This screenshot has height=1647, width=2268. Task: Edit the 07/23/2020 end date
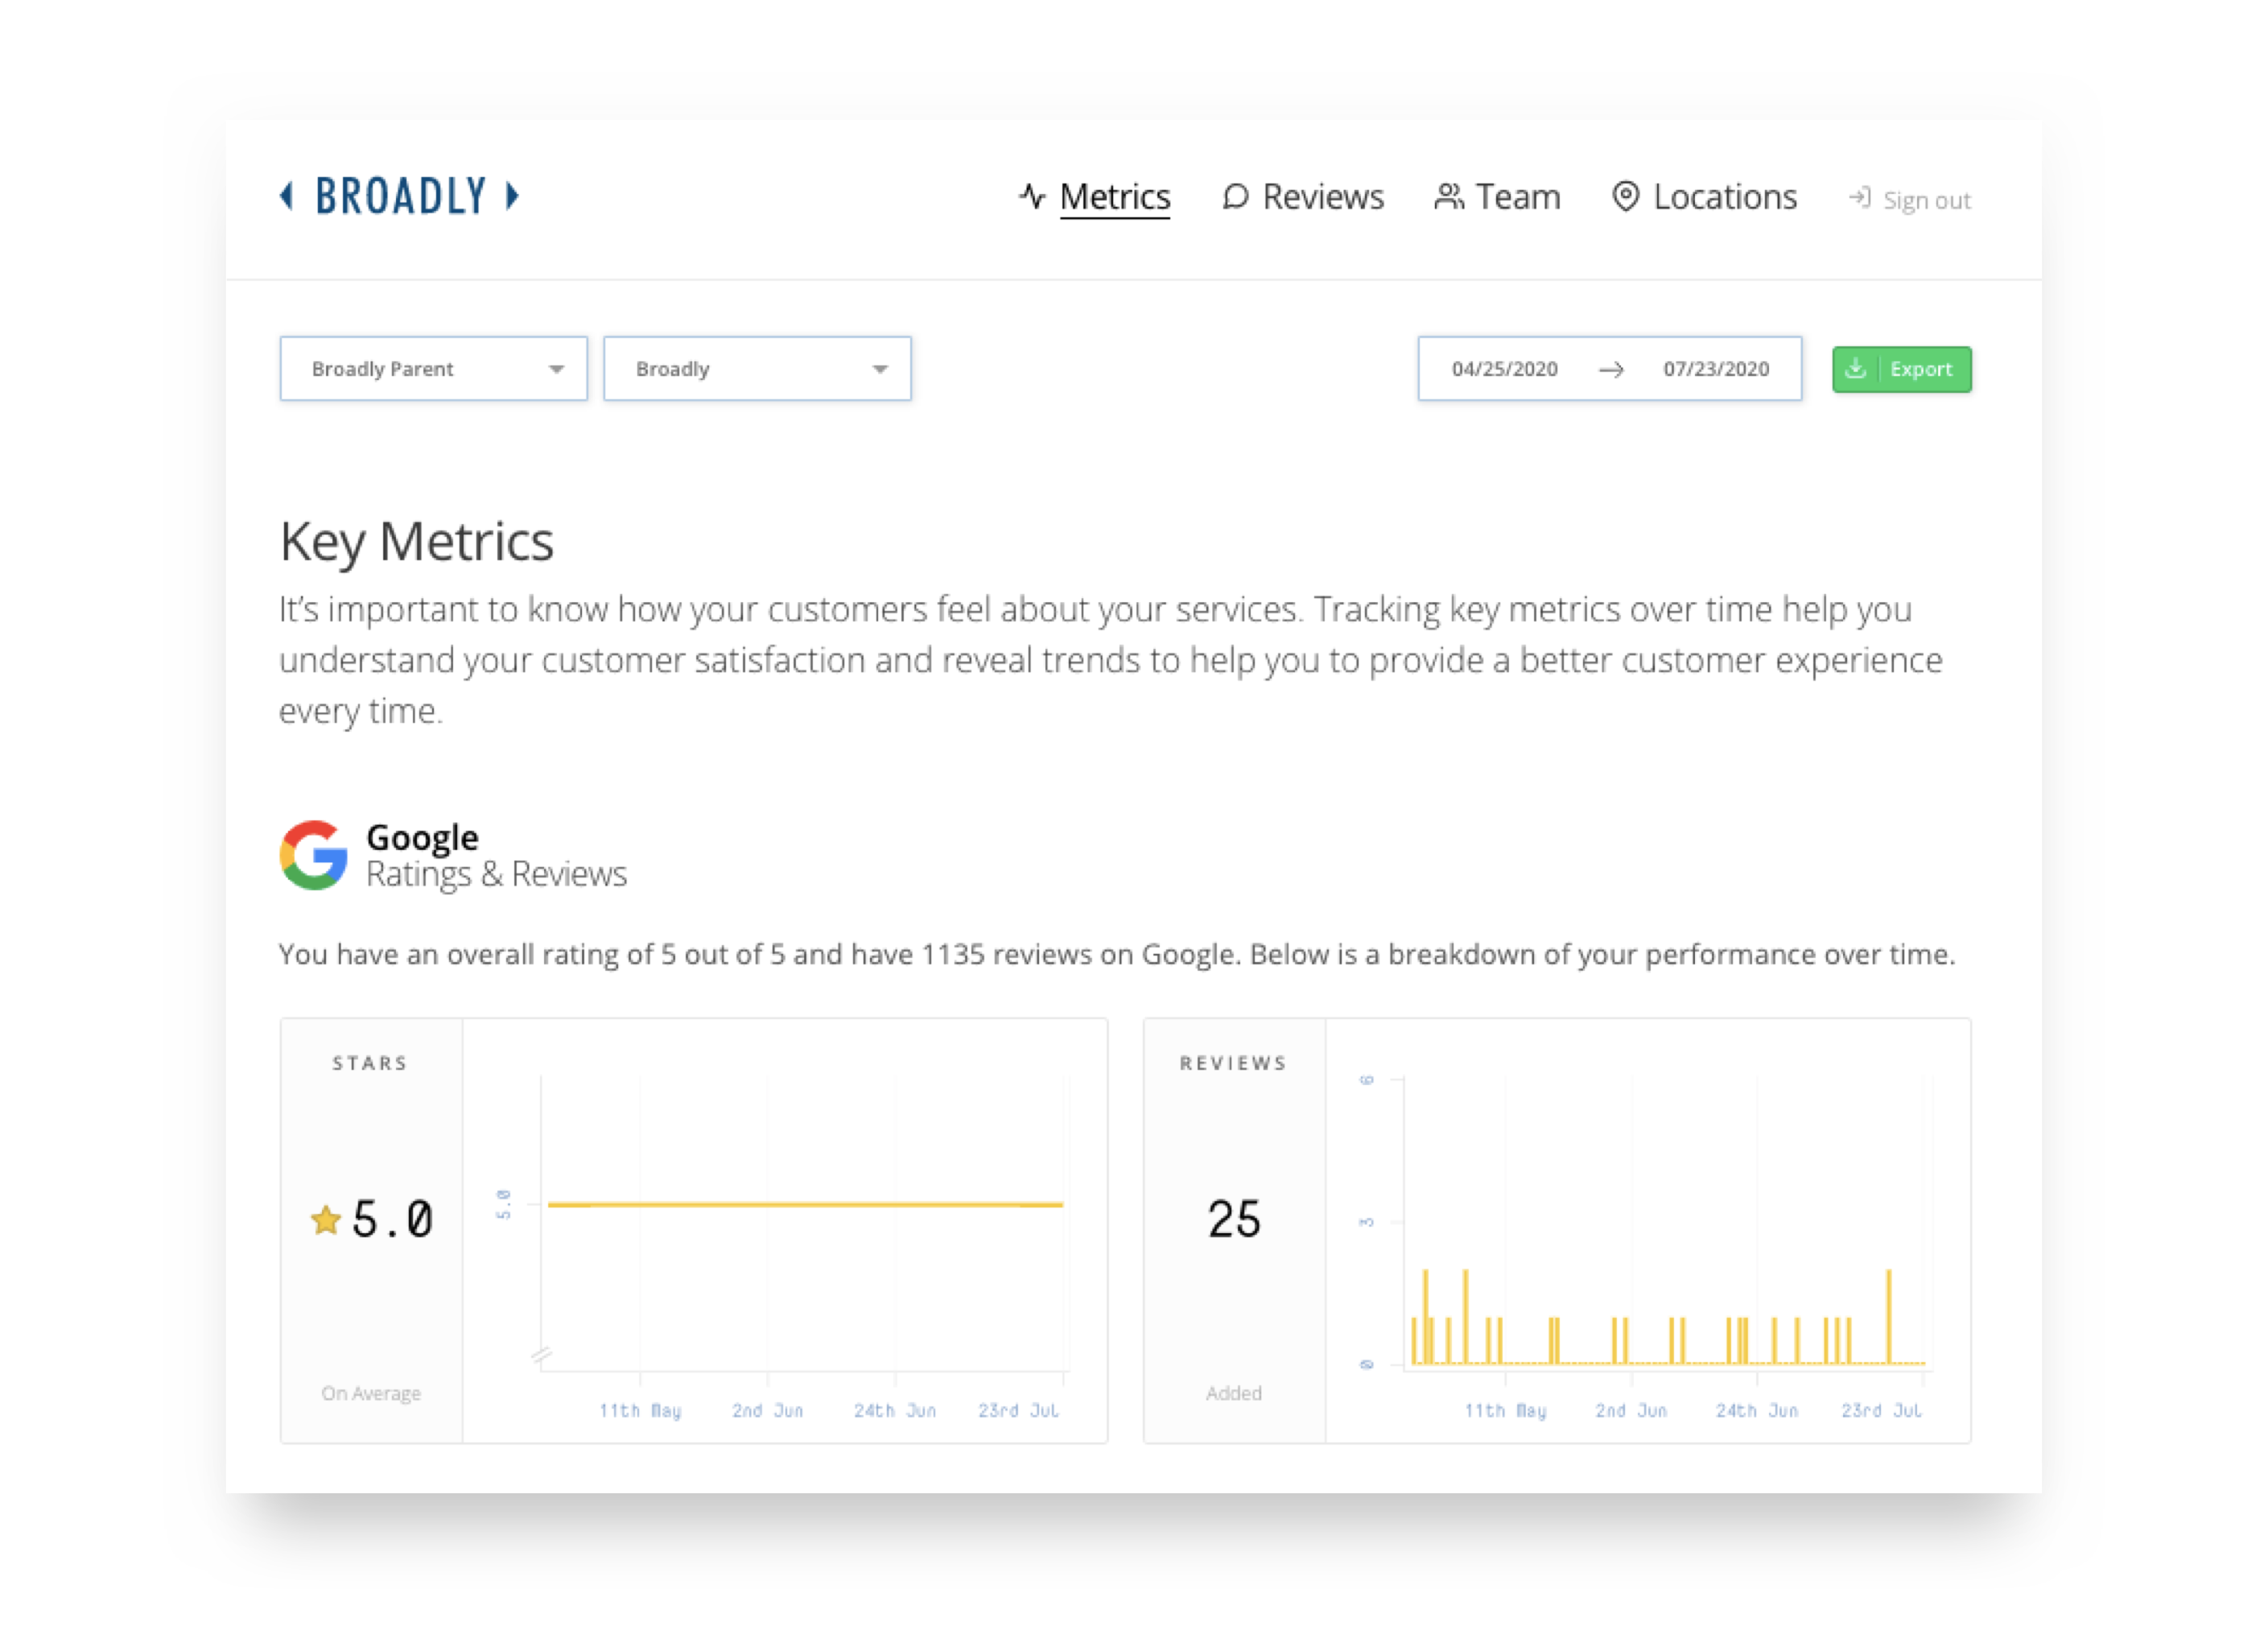click(x=1716, y=369)
